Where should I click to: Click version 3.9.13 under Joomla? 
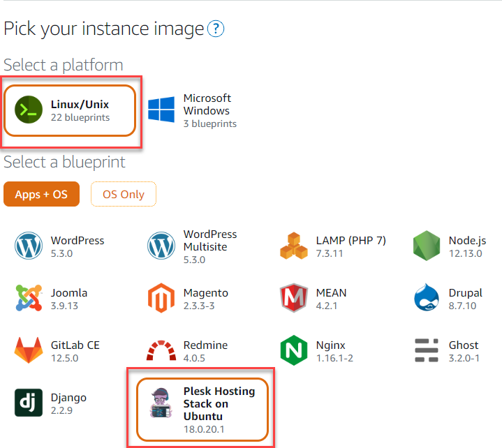tap(64, 306)
